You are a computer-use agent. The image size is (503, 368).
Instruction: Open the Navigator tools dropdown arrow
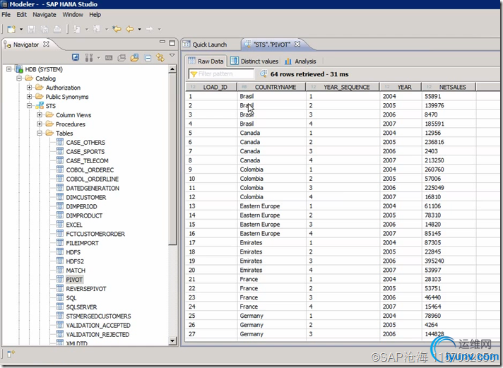tap(98, 58)
